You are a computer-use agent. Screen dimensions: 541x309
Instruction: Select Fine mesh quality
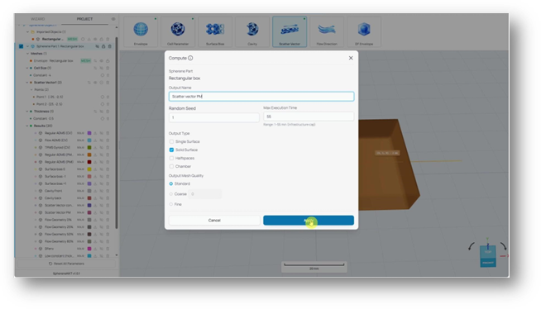[171, 204]
